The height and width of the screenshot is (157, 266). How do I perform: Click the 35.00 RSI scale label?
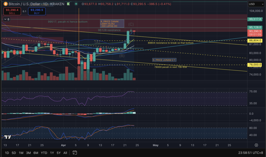(253, 103)
